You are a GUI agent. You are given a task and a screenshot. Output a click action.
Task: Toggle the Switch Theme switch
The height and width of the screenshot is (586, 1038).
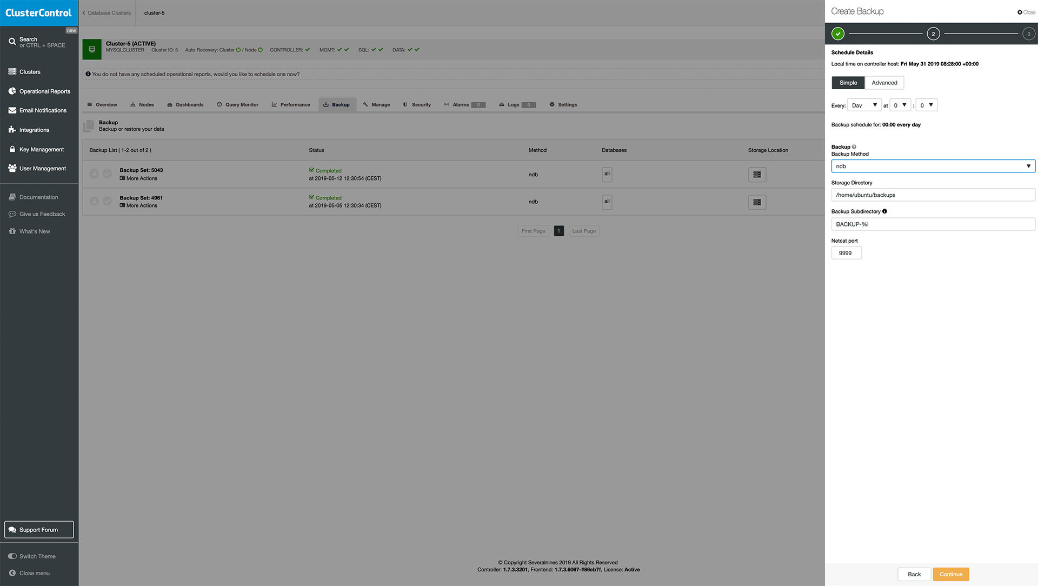(x=12, y=556)
